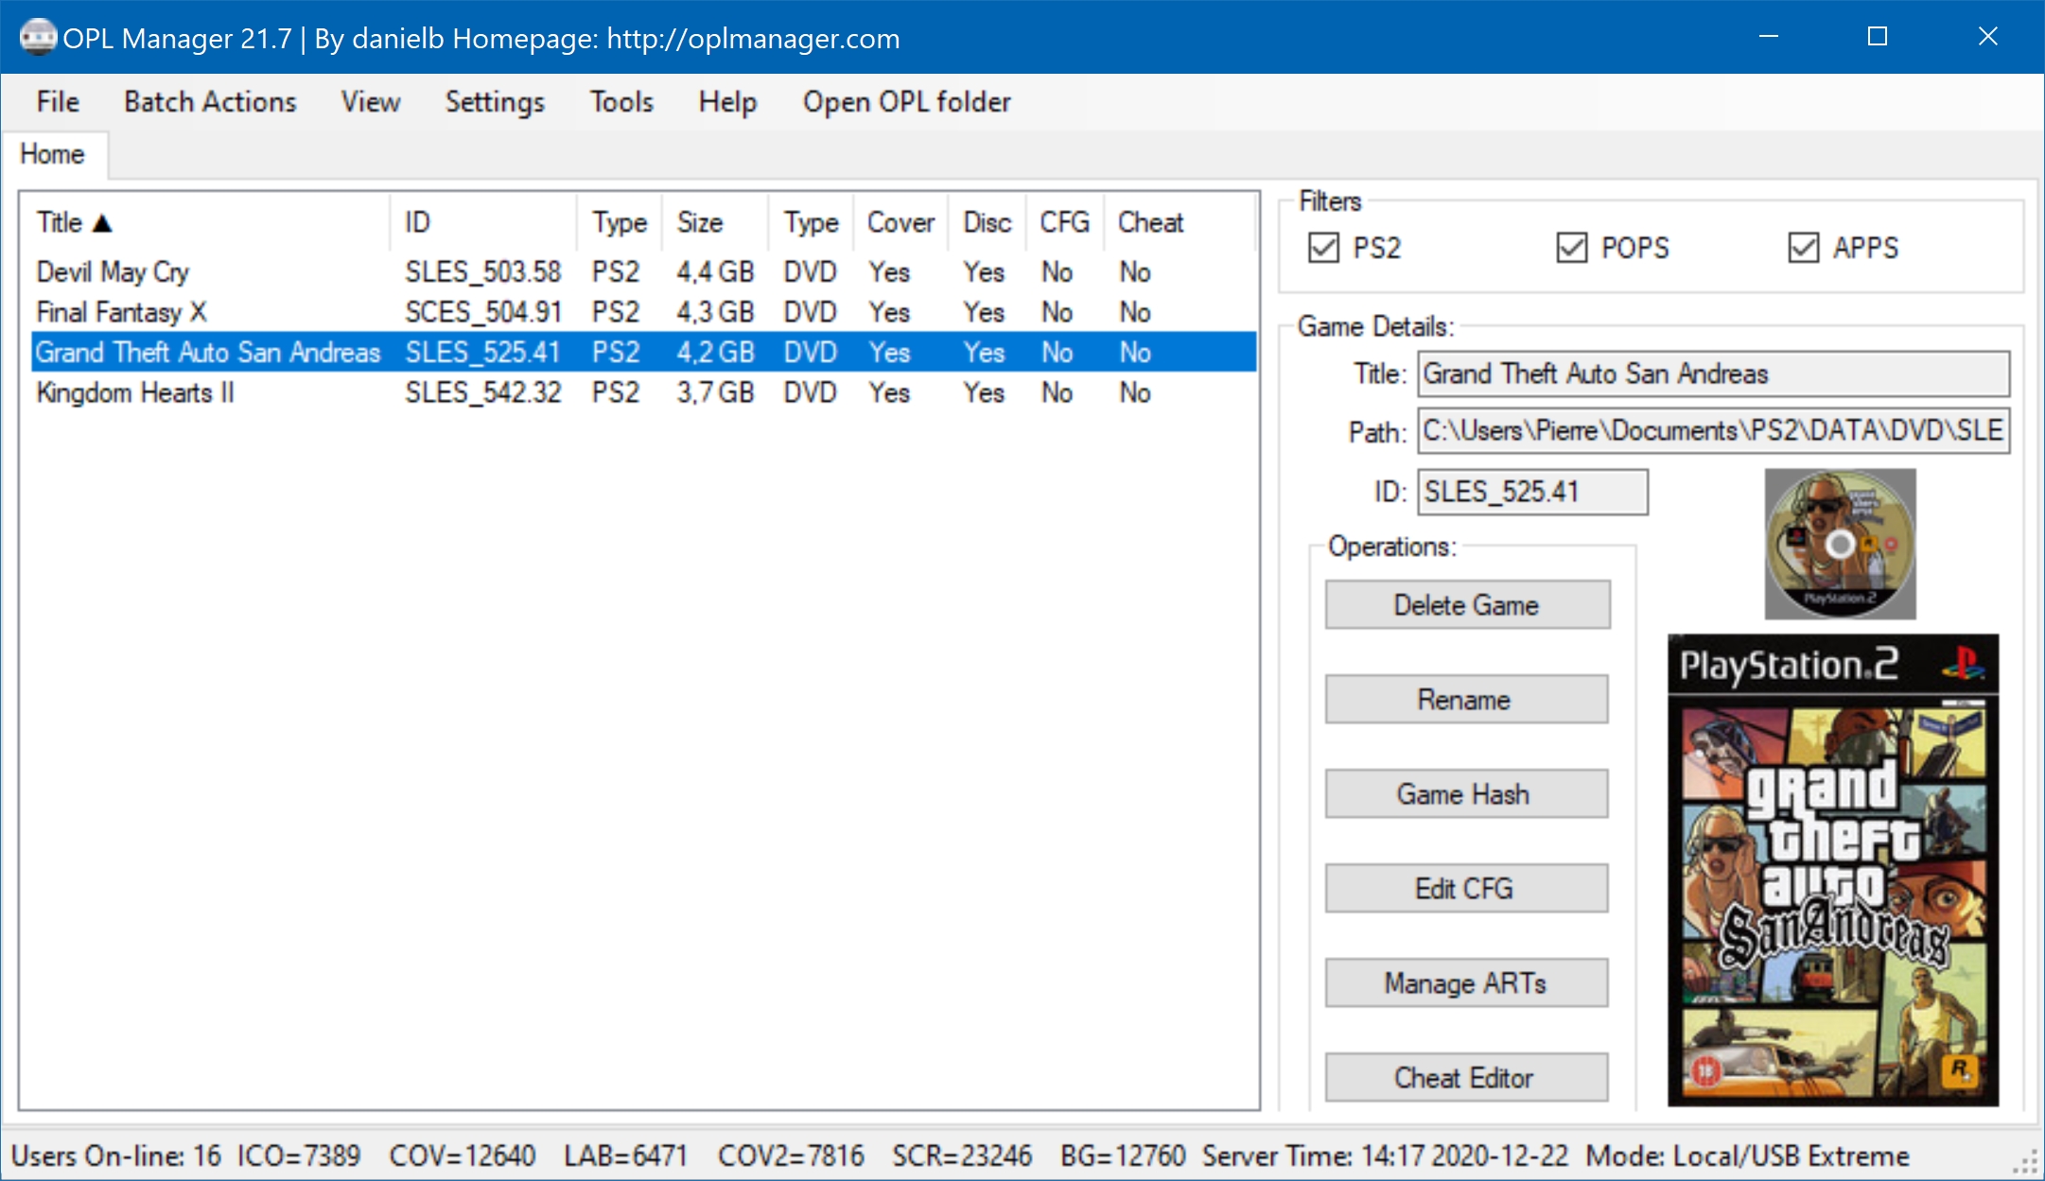
Task: Sort by the Disc column header
Action: (987, 223)
